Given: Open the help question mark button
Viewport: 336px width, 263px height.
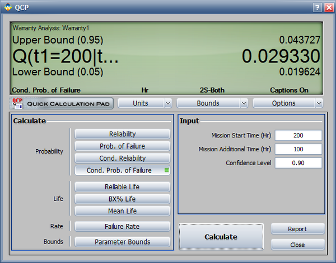Looking at the screenshot, I should coord(318,8).
